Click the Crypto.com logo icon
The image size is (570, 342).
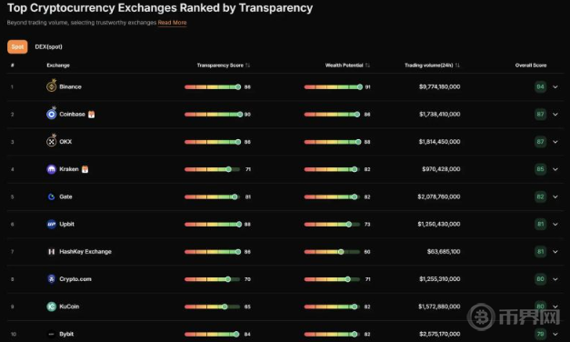coord(52,279)
